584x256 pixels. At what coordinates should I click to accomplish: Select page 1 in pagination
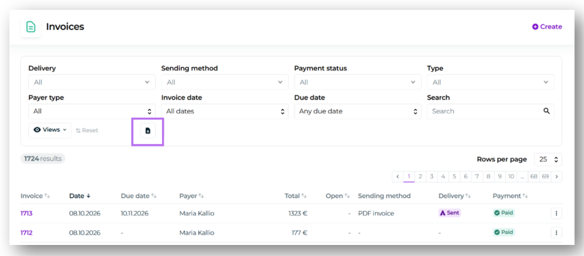coord(409,176)
